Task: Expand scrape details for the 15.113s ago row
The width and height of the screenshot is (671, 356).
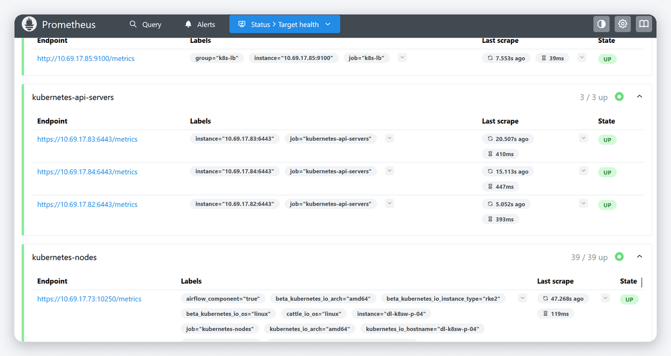Action: coord(584,171)
